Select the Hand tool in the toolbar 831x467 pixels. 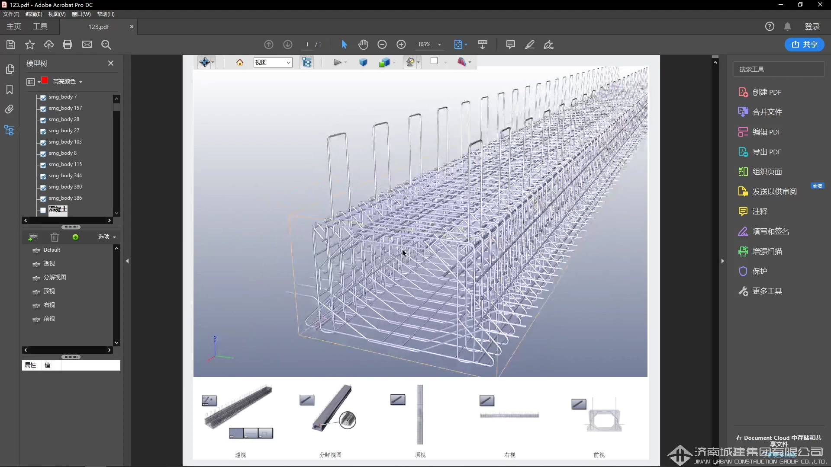[x=363, y=45]
